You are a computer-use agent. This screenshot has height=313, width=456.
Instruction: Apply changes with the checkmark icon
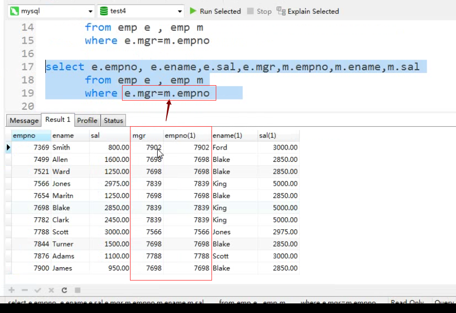click(x=38, y=290)
